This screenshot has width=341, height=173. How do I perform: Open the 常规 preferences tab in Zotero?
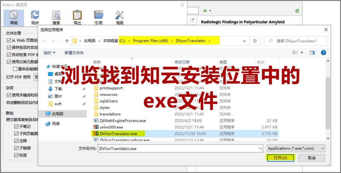14,18
